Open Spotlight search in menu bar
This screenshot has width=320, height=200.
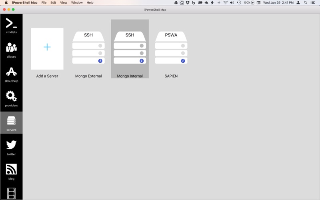306,3
